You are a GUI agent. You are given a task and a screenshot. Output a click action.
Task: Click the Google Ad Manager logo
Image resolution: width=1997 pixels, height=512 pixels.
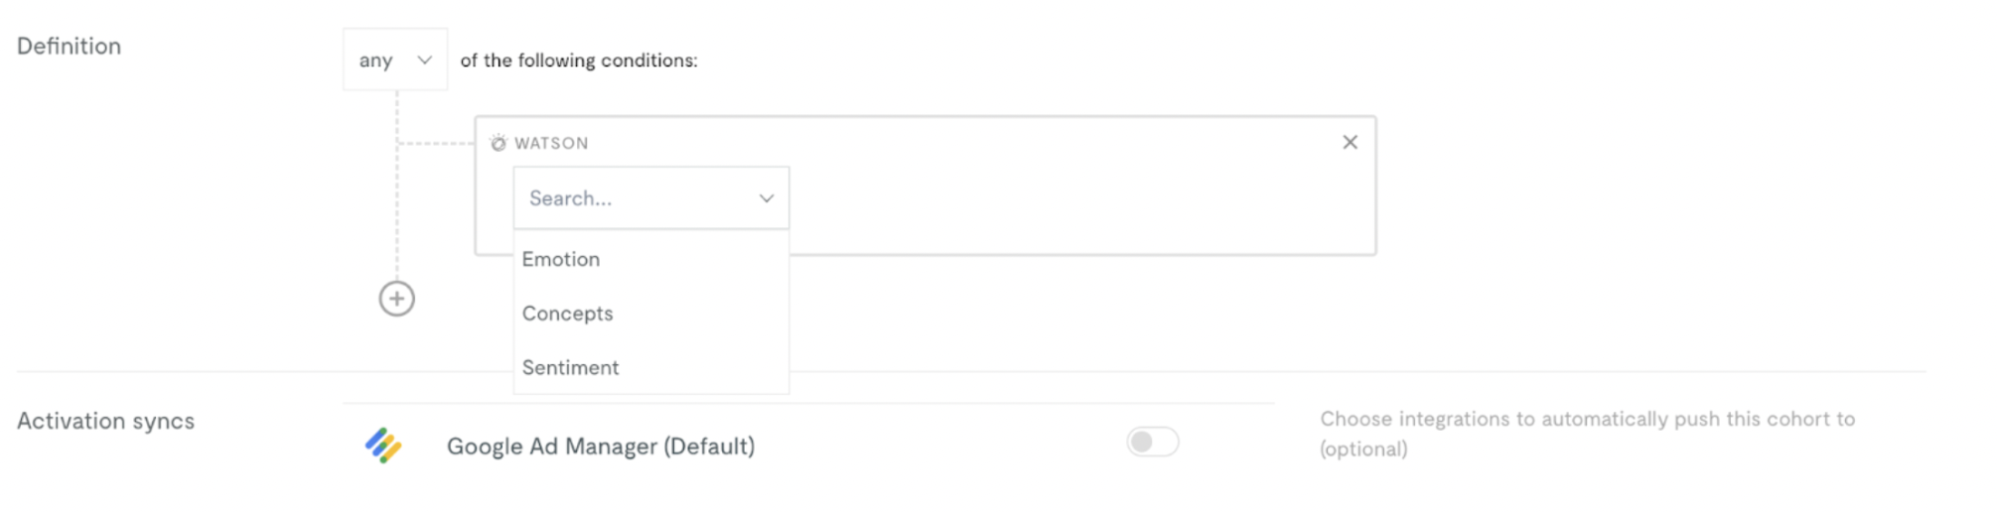(383, 446)
